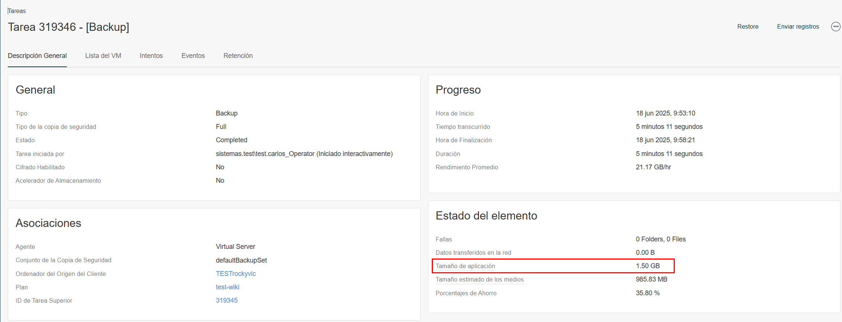Click the Restore button
The image size is (842, 322).
[748, 27]
